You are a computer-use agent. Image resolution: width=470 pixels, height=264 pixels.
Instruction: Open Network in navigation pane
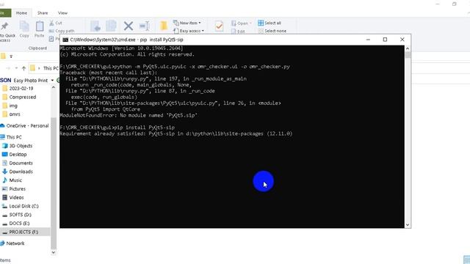pyautogui.click(x=12, y=243)
